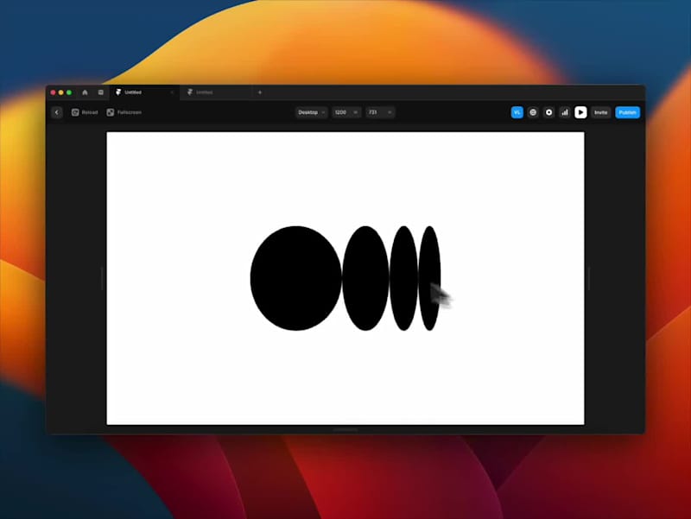Click the globe site settings icon

pyautogui.click(x=533, y=112)
